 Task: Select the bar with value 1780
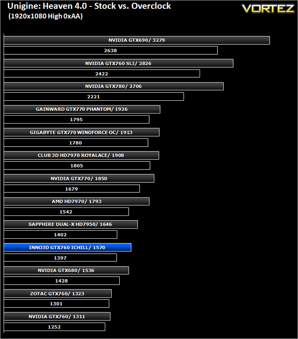click(76, 143)
